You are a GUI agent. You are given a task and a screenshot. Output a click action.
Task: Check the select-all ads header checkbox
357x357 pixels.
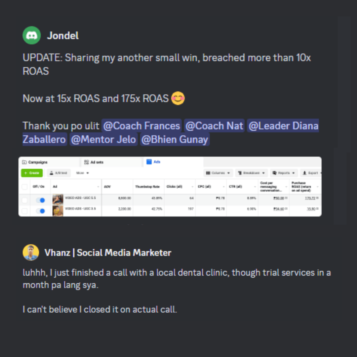[24, 187]
